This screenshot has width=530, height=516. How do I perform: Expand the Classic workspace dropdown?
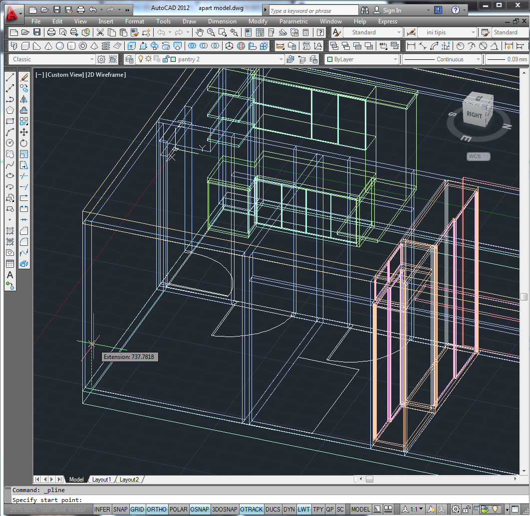click(91, 59)
